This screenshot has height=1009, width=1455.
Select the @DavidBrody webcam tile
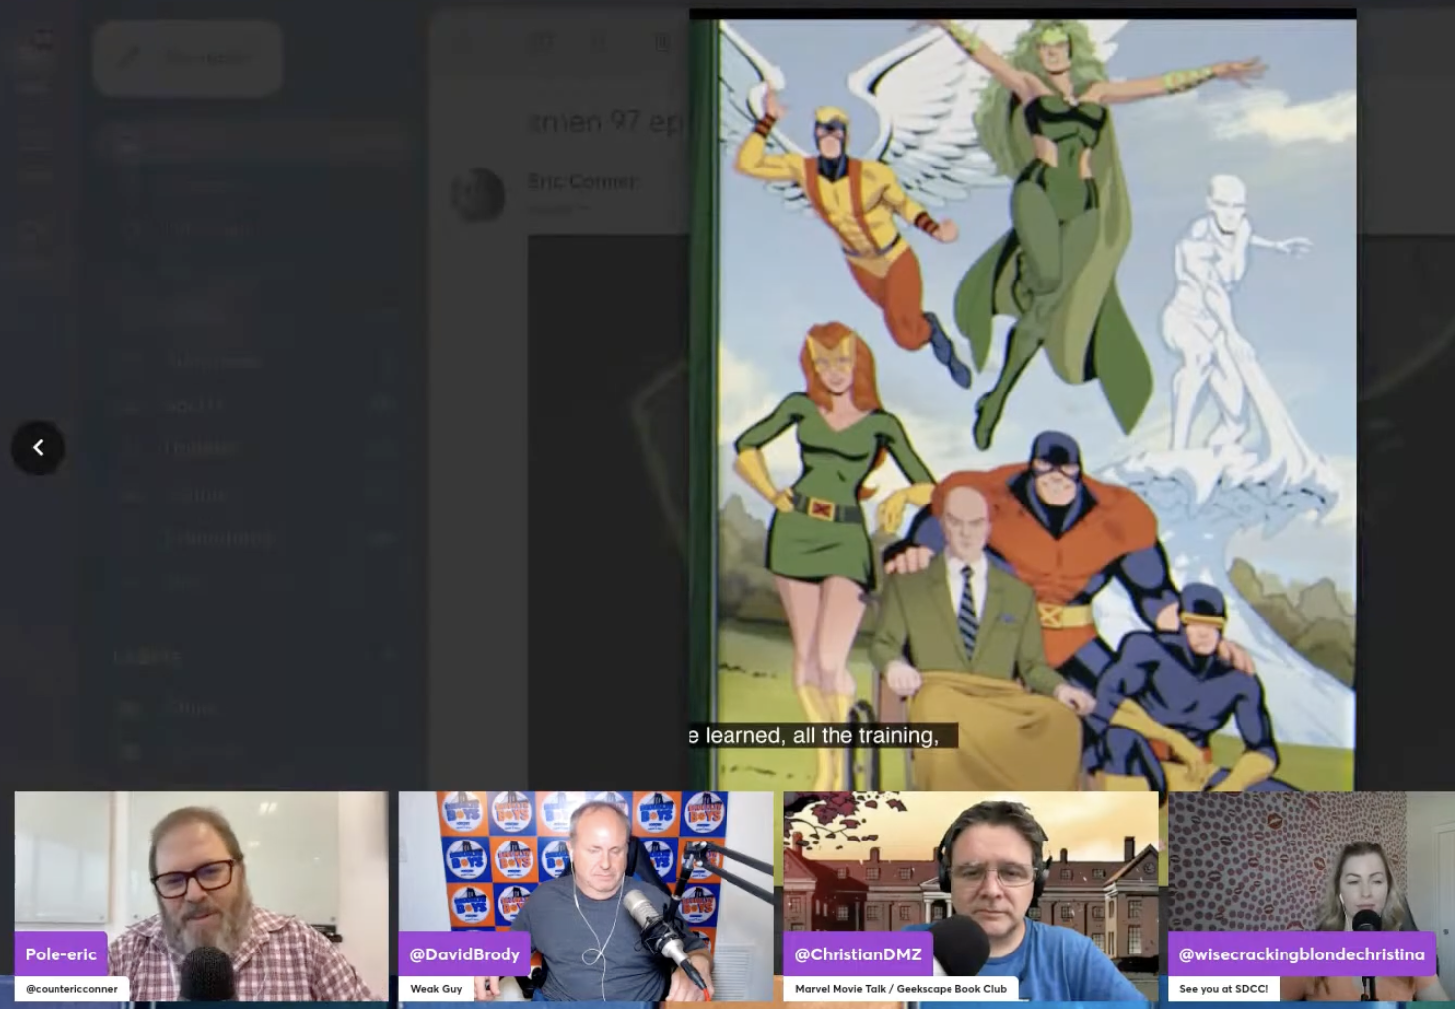(586, 896)
